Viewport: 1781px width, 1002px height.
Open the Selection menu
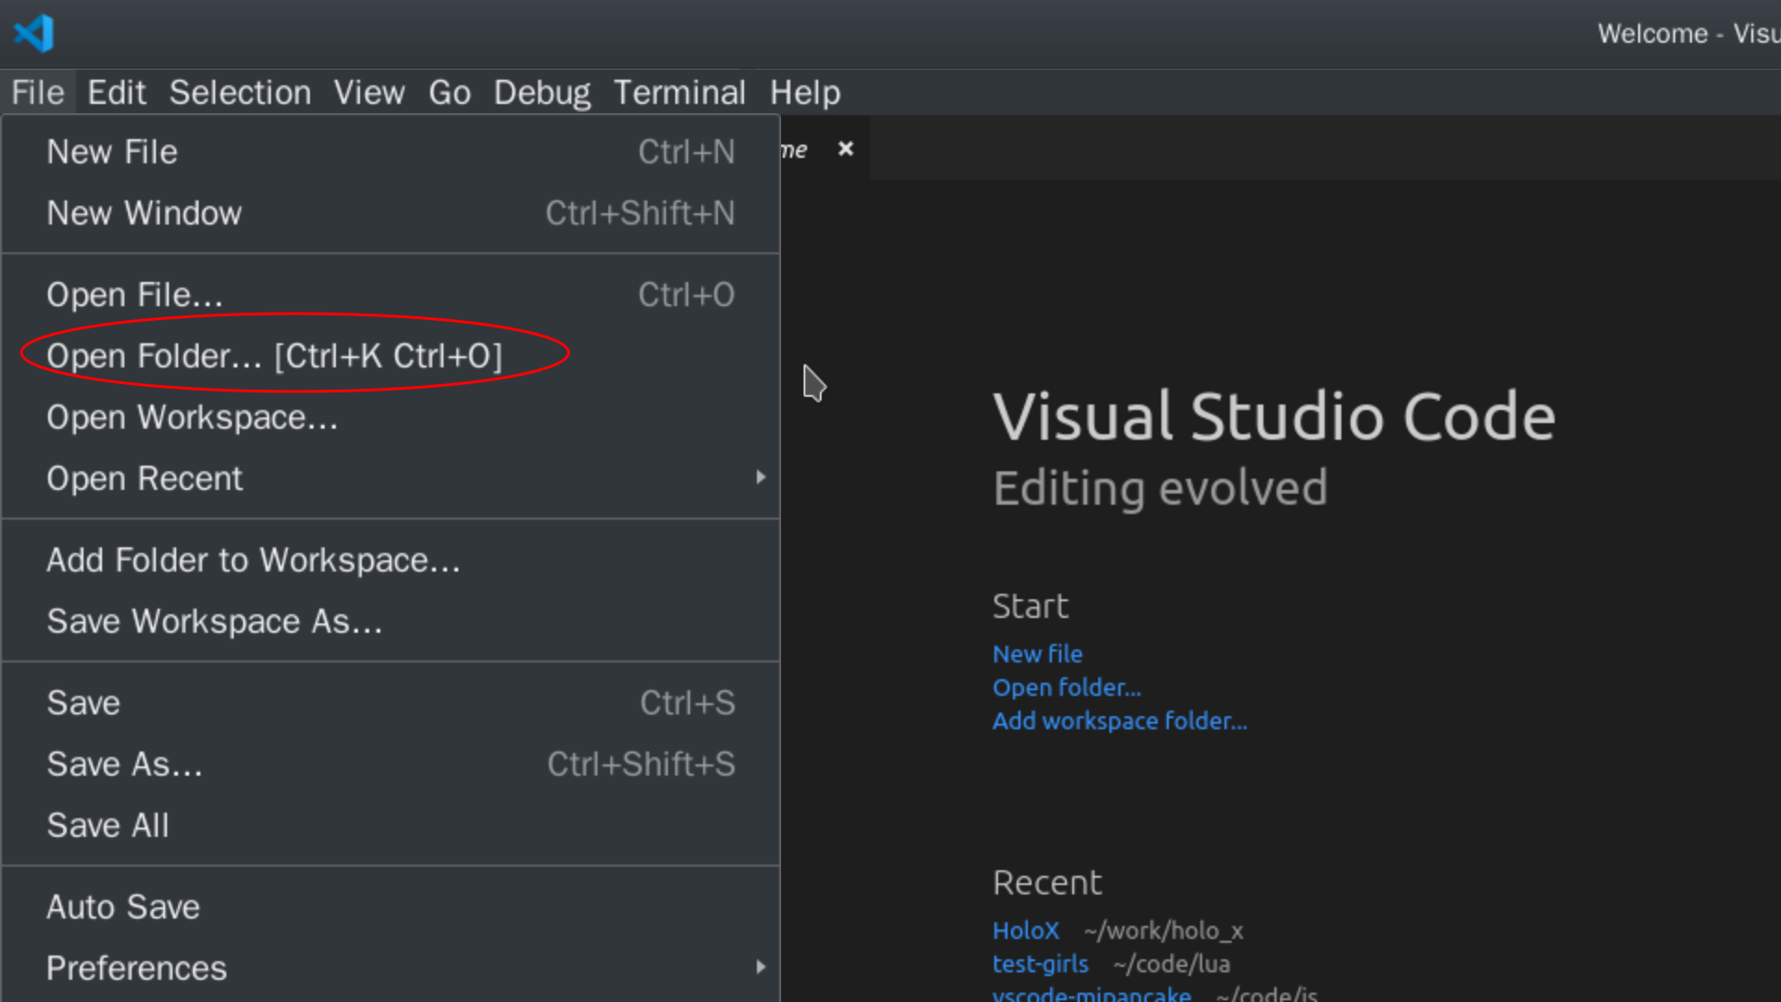(240, 93)
